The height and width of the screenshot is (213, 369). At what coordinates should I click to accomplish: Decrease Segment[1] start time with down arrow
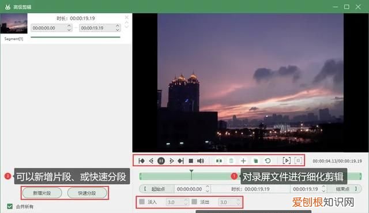pos(69,29)
